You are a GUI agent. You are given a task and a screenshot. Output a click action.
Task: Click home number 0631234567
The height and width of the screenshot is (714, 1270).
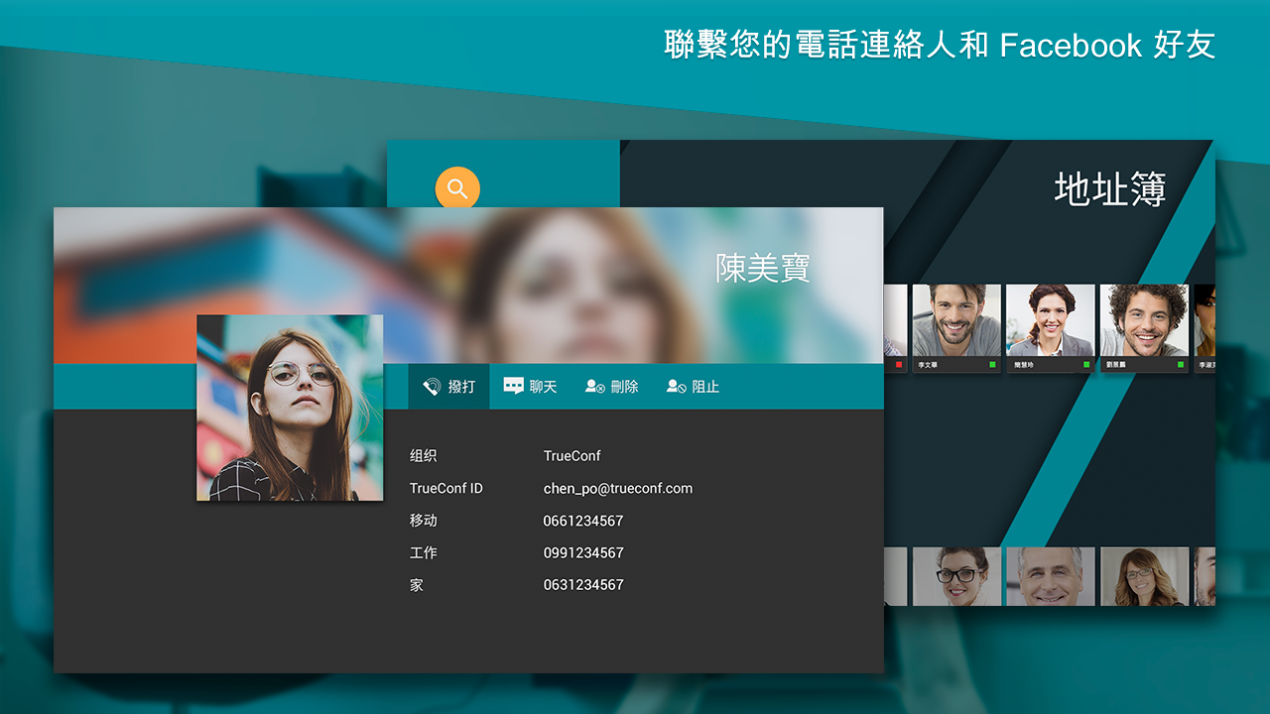tap(583, 585)
